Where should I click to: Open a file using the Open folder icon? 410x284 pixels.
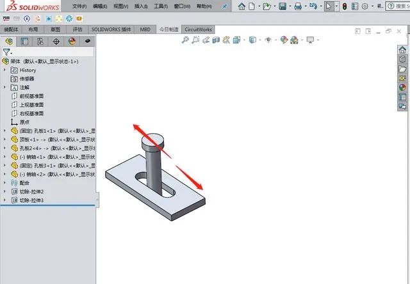[x=266, y=6]
